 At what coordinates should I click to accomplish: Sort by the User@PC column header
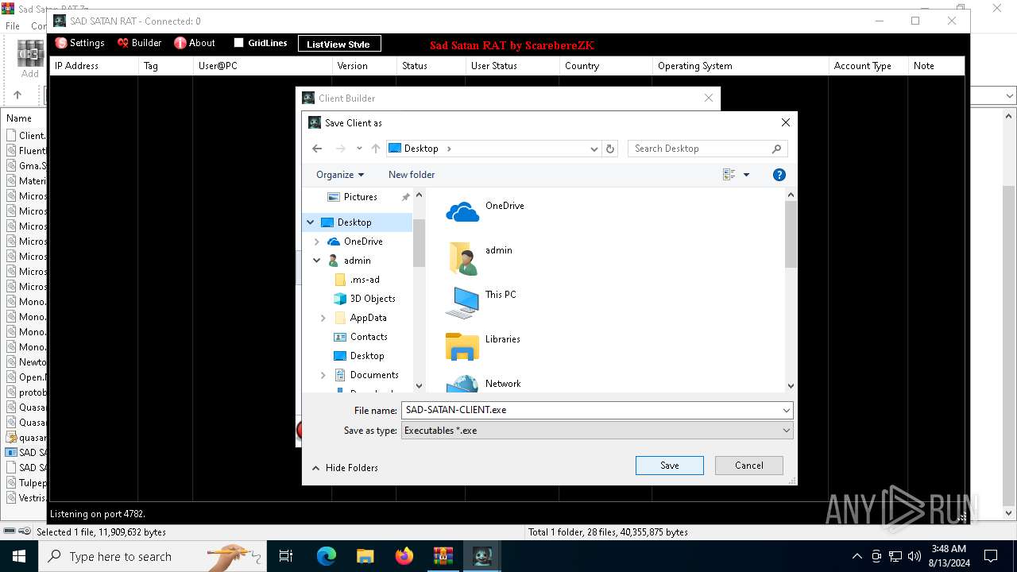tap(262, 66)
